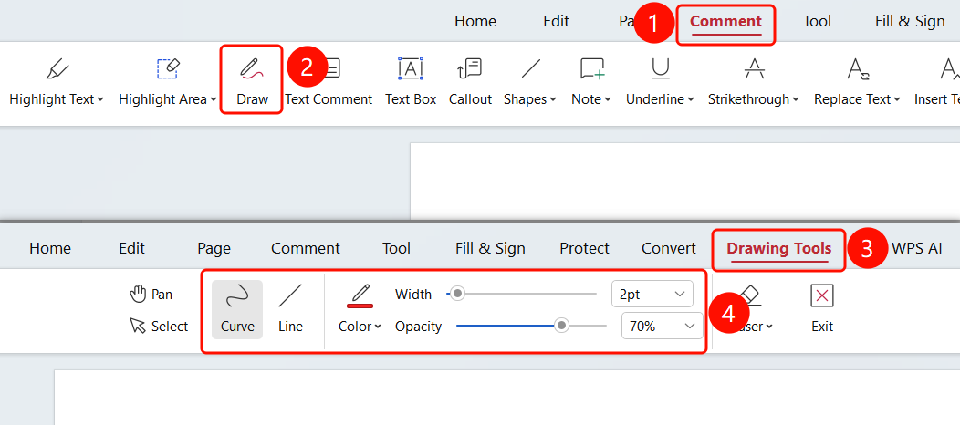Image resolution: width=960 pixels, height=425 pixels.
Task: Click the red pen Color icon
Action: 360,295
